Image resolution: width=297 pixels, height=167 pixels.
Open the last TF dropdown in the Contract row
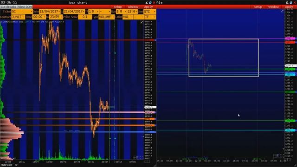150,17
